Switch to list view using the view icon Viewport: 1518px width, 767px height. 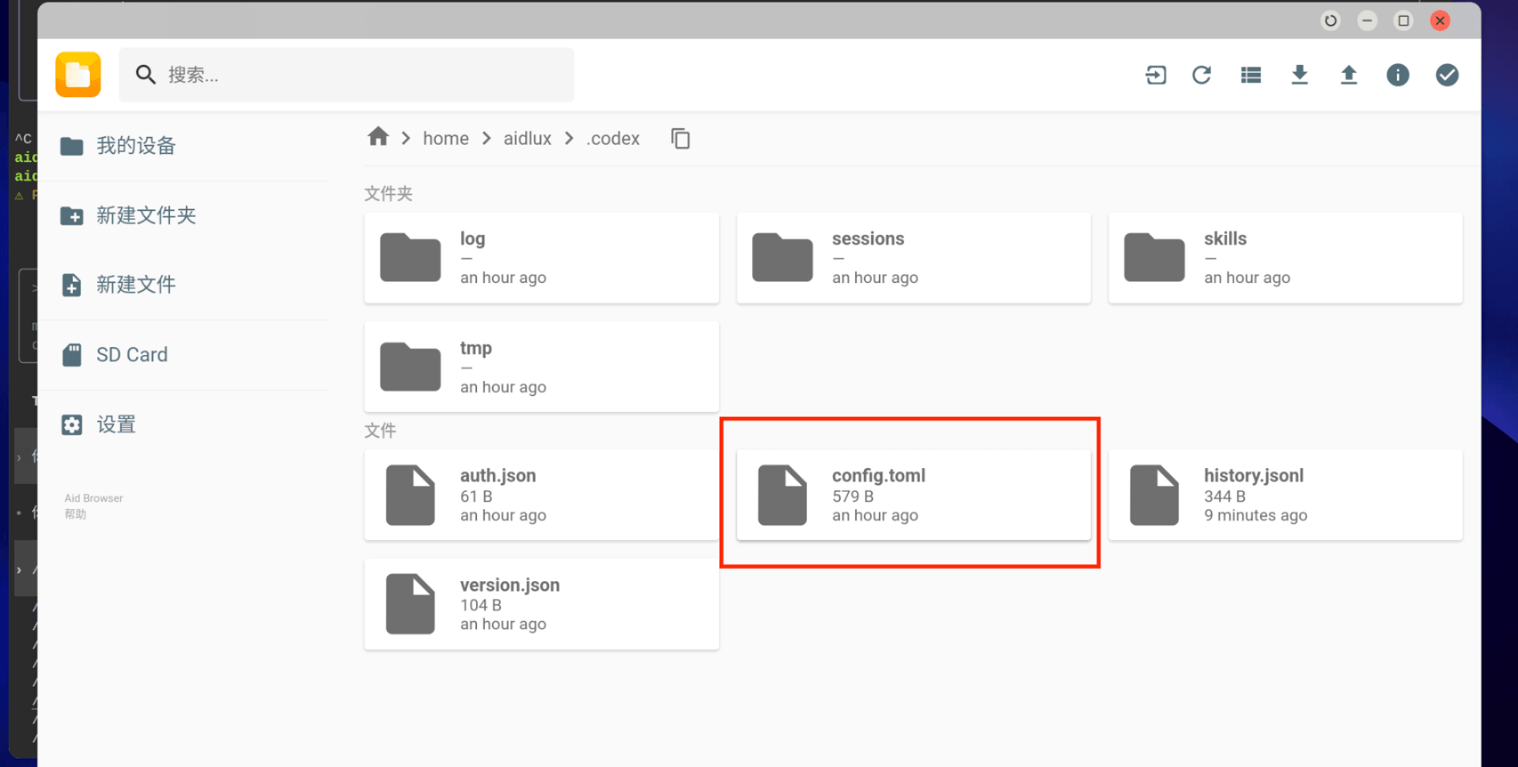click(x=1251, y=75)
